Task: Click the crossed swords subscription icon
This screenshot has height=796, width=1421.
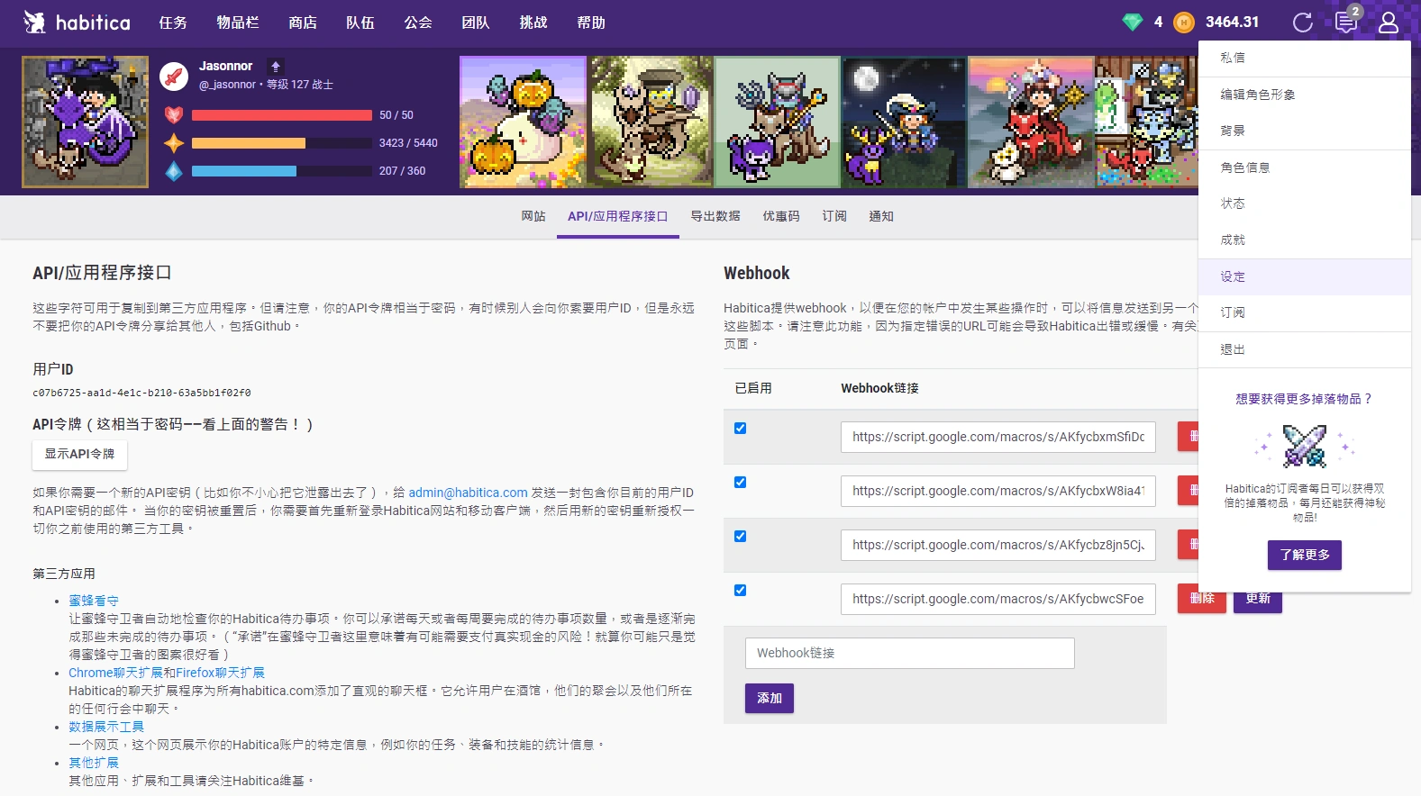Action: coord(1305,445)
